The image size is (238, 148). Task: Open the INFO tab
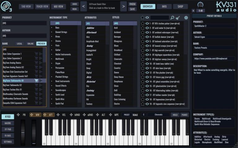pyautogui.click(x=164, y=7)
